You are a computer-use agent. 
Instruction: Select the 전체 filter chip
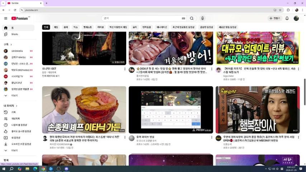coord(46,27)
